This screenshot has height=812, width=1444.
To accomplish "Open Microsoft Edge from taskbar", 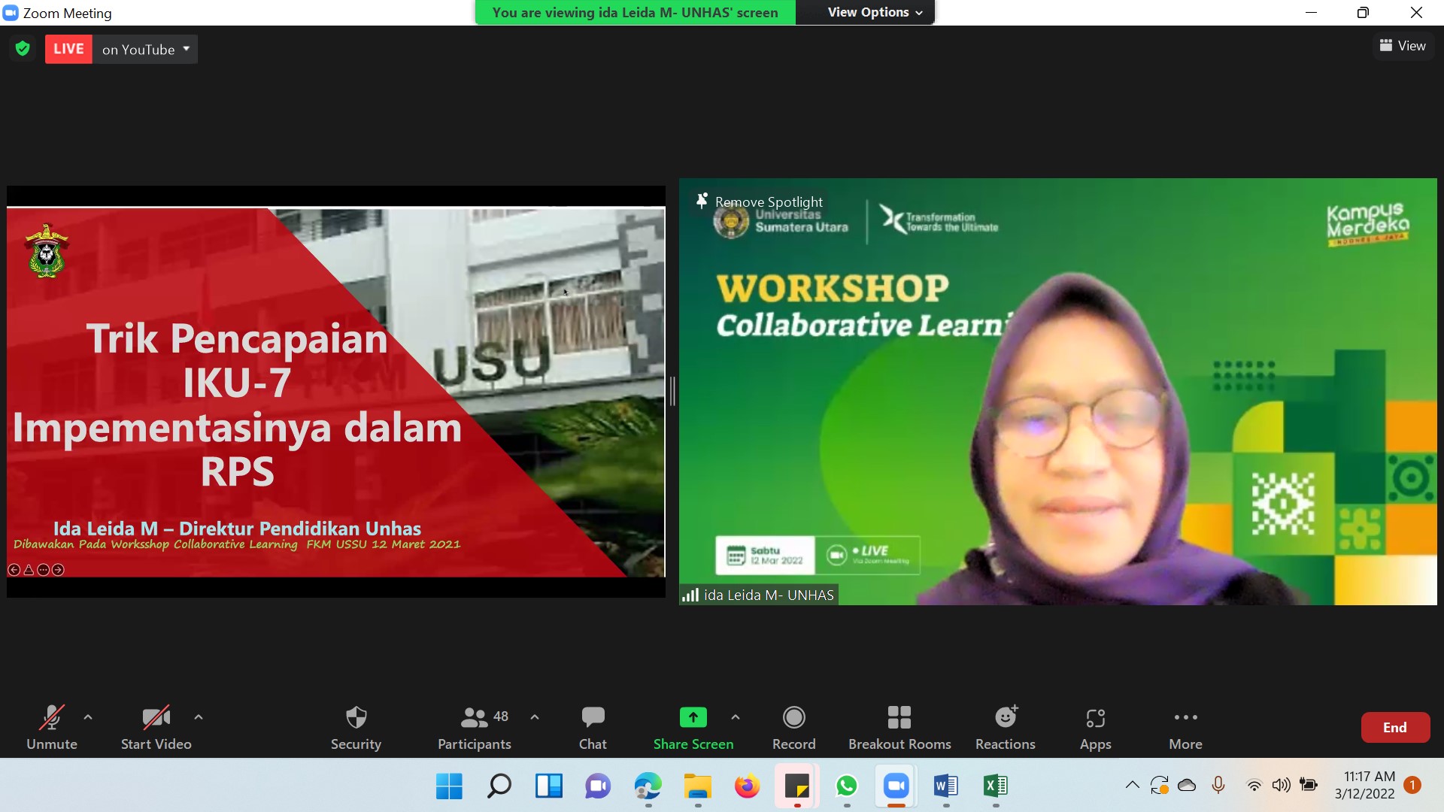I will (x=648, y=786).
